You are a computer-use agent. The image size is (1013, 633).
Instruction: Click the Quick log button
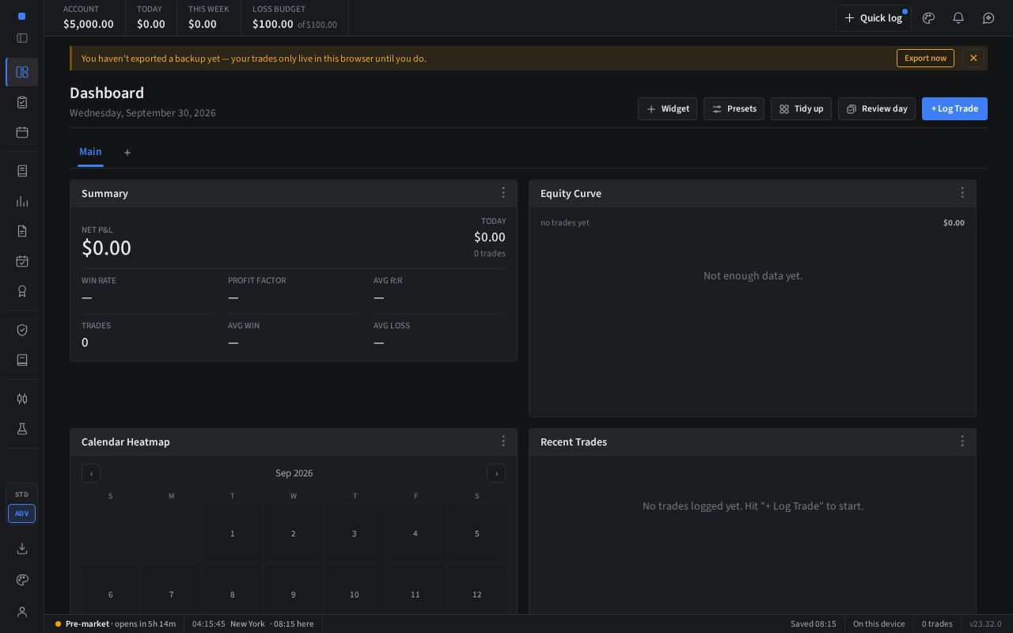pyautogui.click(x=874, y=18)
